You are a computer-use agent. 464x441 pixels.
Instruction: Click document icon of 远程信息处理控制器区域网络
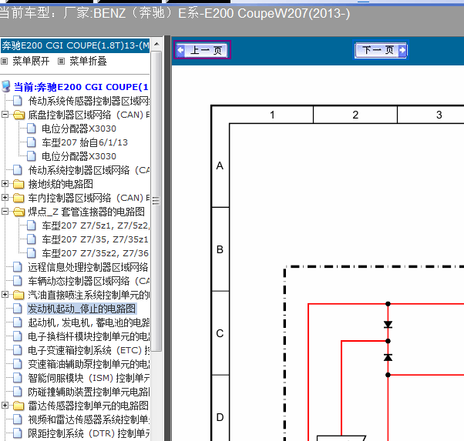(18, 267)
